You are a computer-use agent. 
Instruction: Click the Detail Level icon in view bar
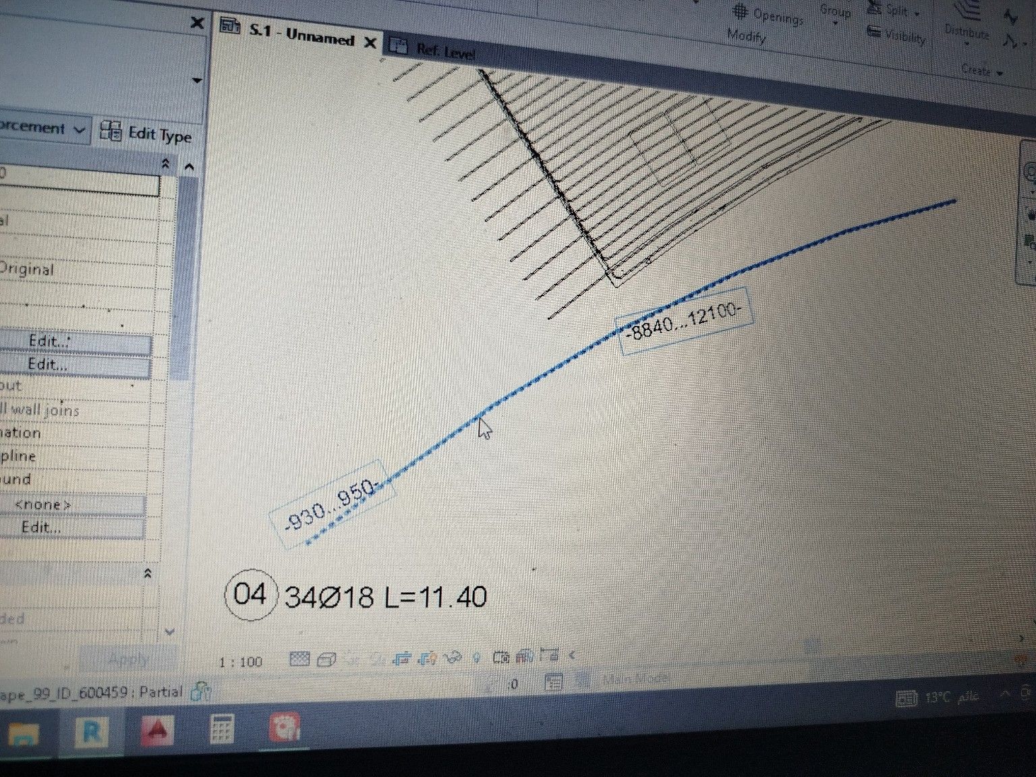pos(299,659)
